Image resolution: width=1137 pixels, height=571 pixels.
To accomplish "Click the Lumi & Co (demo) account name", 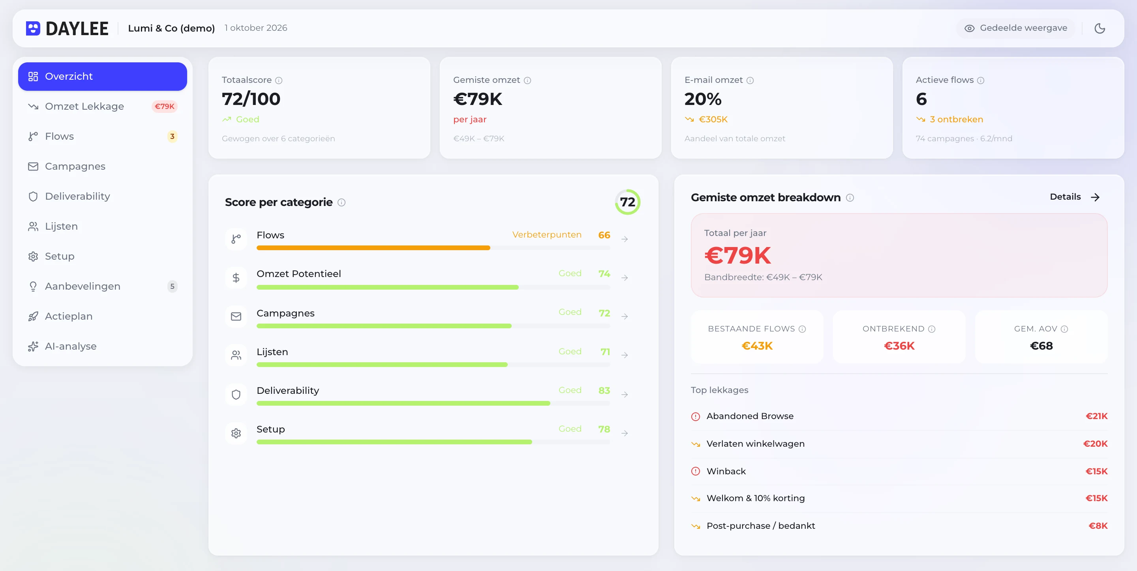I will point(171,28).
